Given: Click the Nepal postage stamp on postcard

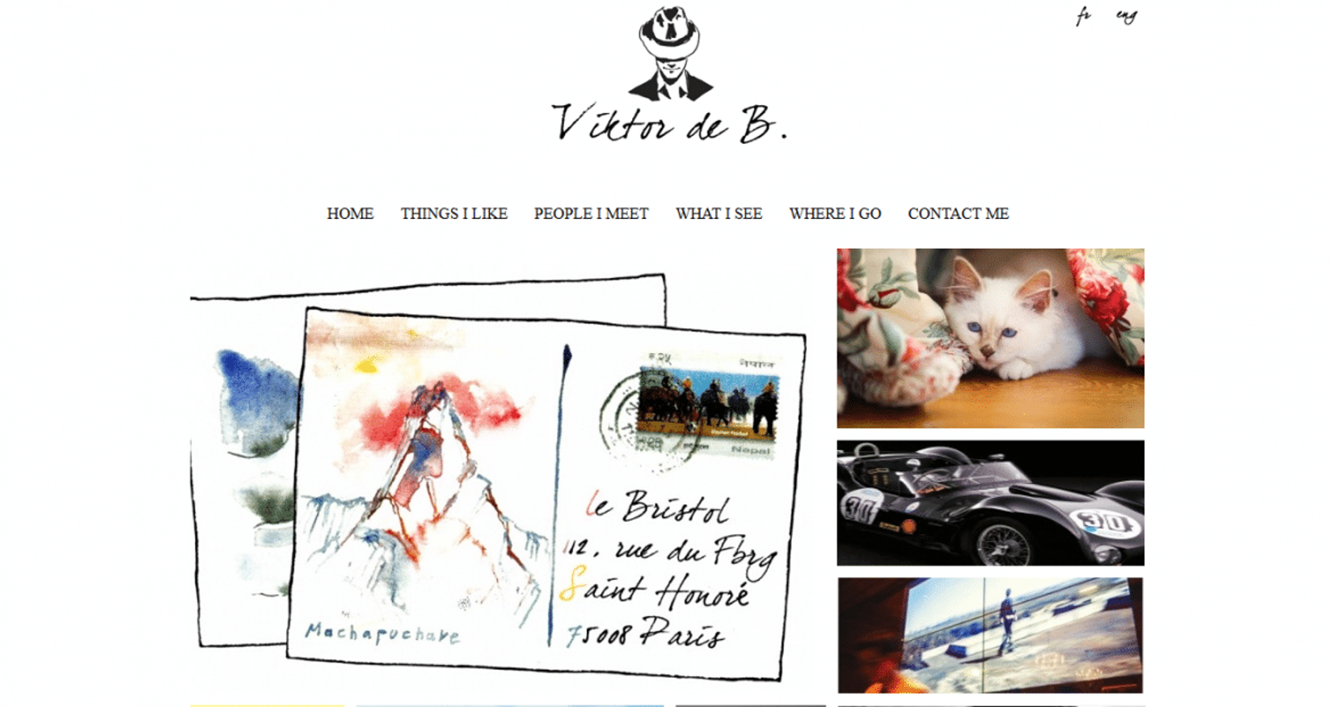Looking at the screenshot, I should (708, 406).
